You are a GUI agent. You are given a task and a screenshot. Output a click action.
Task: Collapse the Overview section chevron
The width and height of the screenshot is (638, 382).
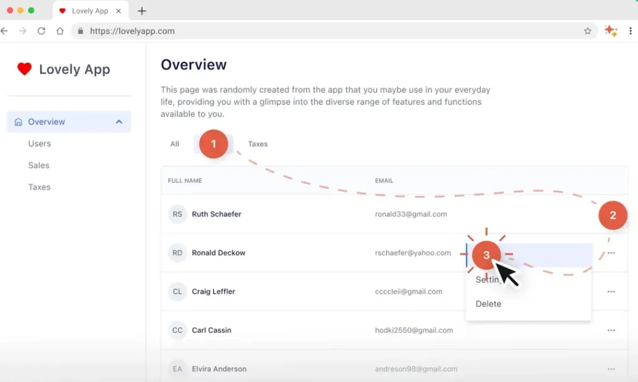coord(119,121)
